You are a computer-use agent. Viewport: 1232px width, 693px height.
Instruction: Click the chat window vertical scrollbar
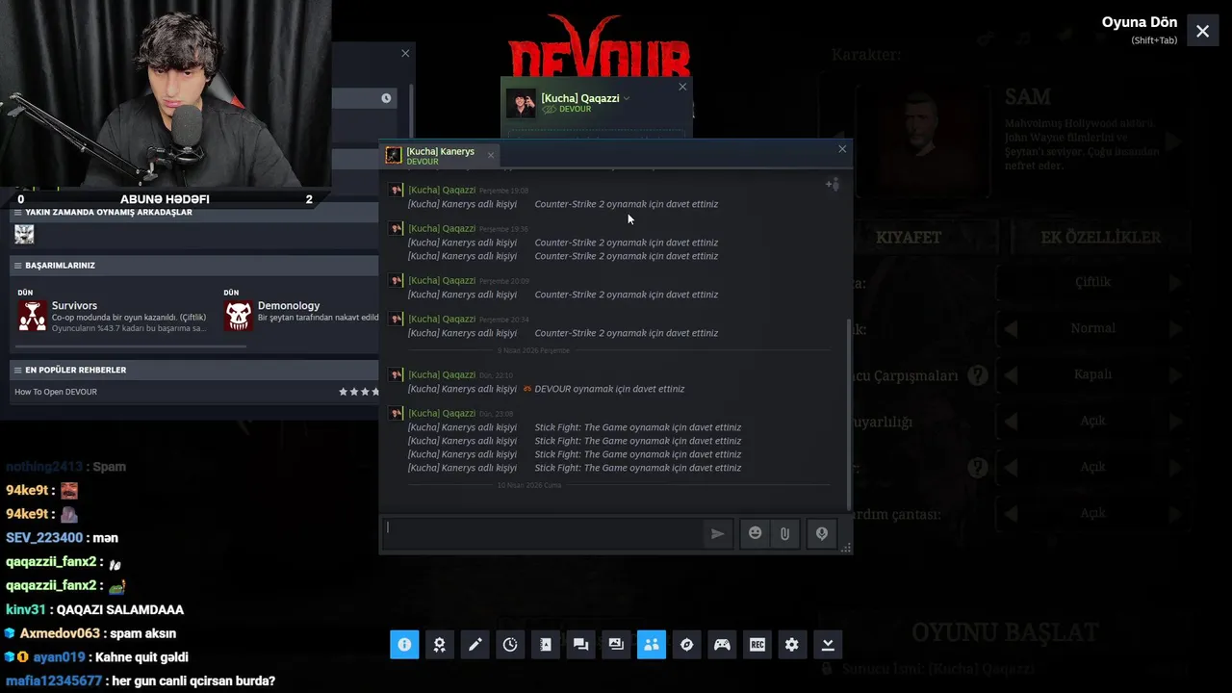pyautogui.click(x=848, y=414)
